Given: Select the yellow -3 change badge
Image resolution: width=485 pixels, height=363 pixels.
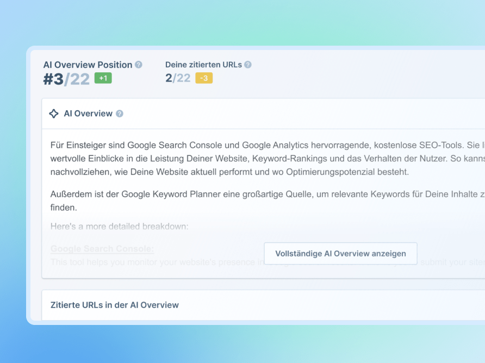Looking at the screenshot, I should click(x=203, y=78).
